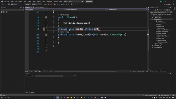Open the Sender(string url) member dropdown
Viewport: 176px width, 99px height.
(x=127, y=10)
